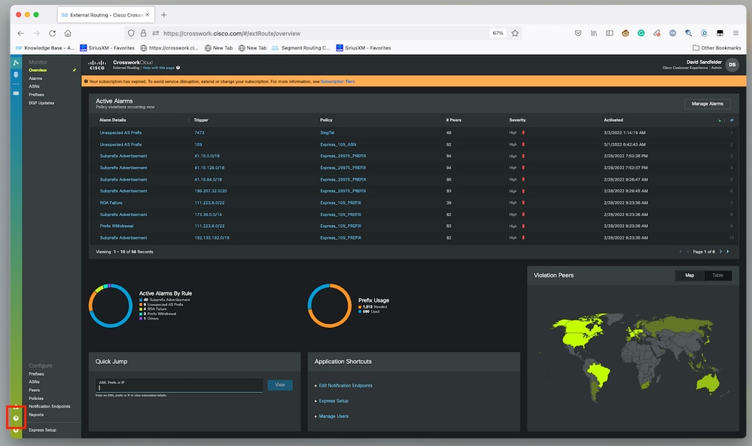Open 'Help with this page' link
Image resolution: width=752 pixels, height=446 pixels.
[159, 68]
